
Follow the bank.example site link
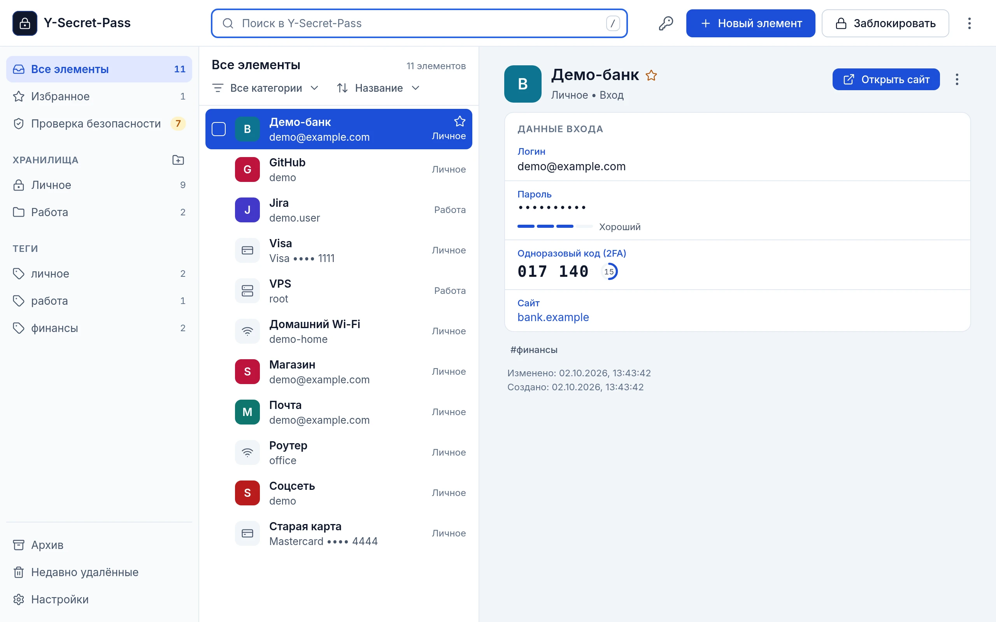[553, 317]
